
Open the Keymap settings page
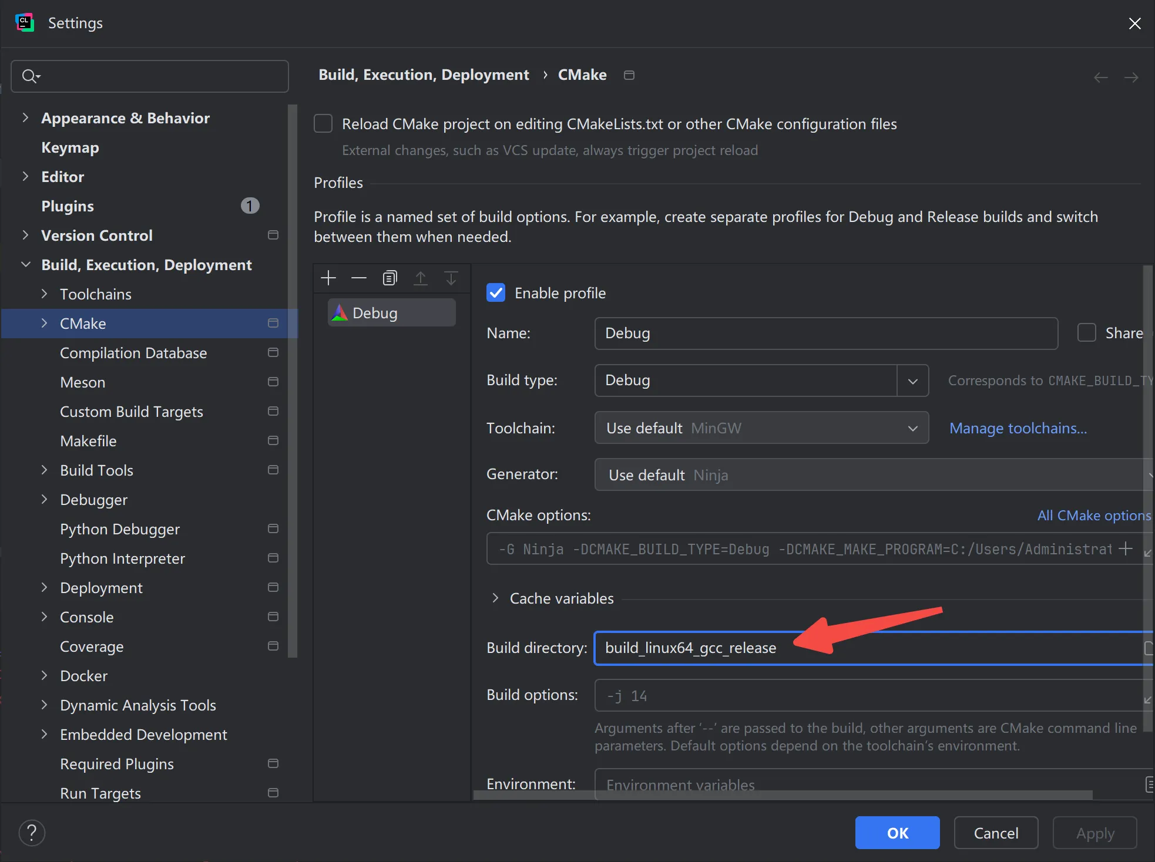click(70, 147)
